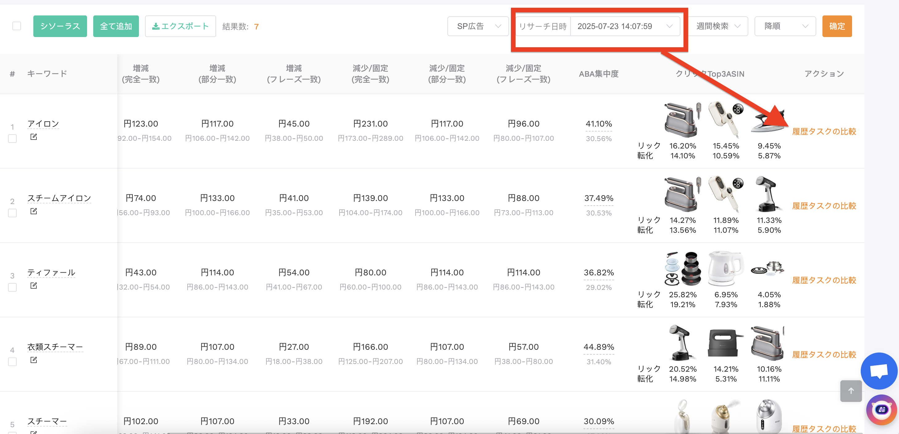Open the SP広告 dropdown

[x=478, y=26]
